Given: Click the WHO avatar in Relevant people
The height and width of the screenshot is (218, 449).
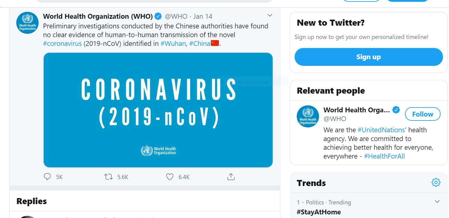Looking at the screenshot, I should pyautogui.click(x=308, y=116).
